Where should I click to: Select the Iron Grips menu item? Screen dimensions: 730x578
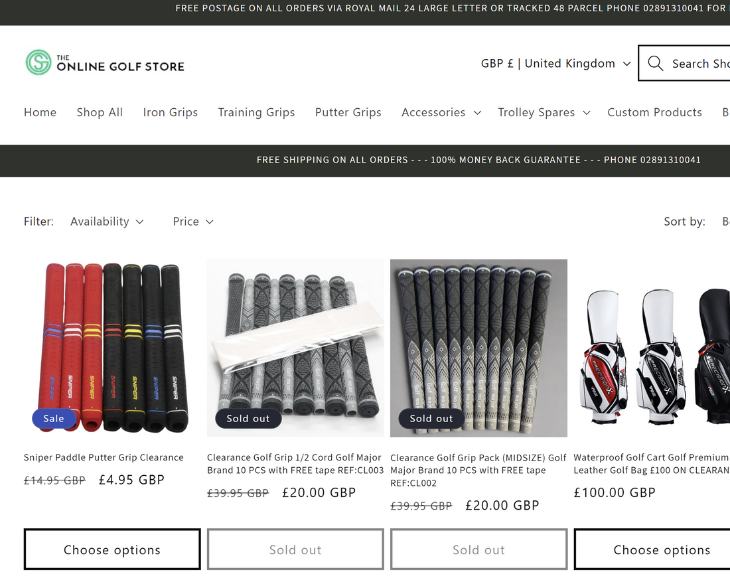pos(171,113)
